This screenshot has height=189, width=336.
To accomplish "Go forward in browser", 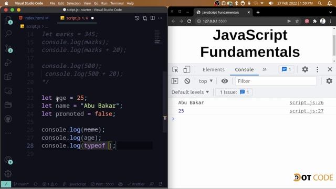I will pyautogui.click(x=181, y=21).
